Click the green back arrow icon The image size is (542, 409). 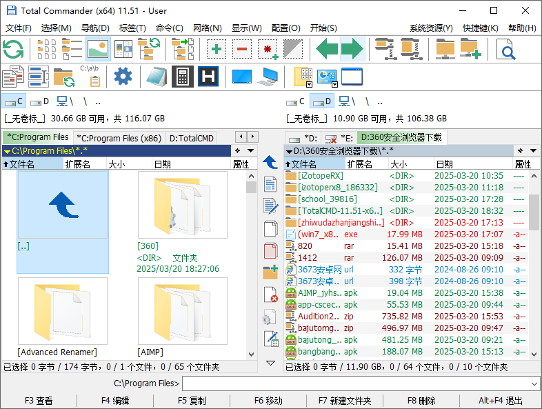pos(327,49)
